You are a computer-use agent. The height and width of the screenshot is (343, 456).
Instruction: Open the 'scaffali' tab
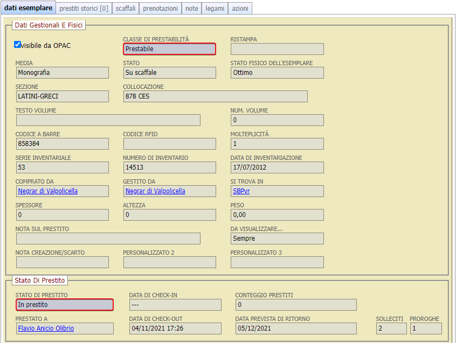pyautogui.click(x=126, y=9)
